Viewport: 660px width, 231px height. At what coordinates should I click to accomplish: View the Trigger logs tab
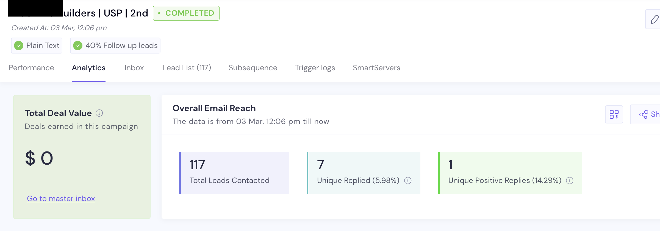(315, 68)
